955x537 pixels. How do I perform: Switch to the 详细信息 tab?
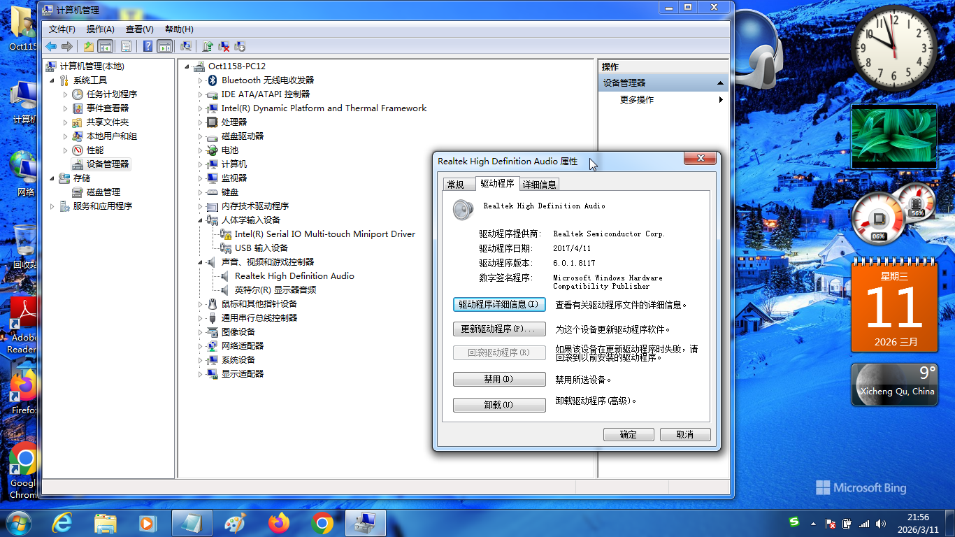540,185
